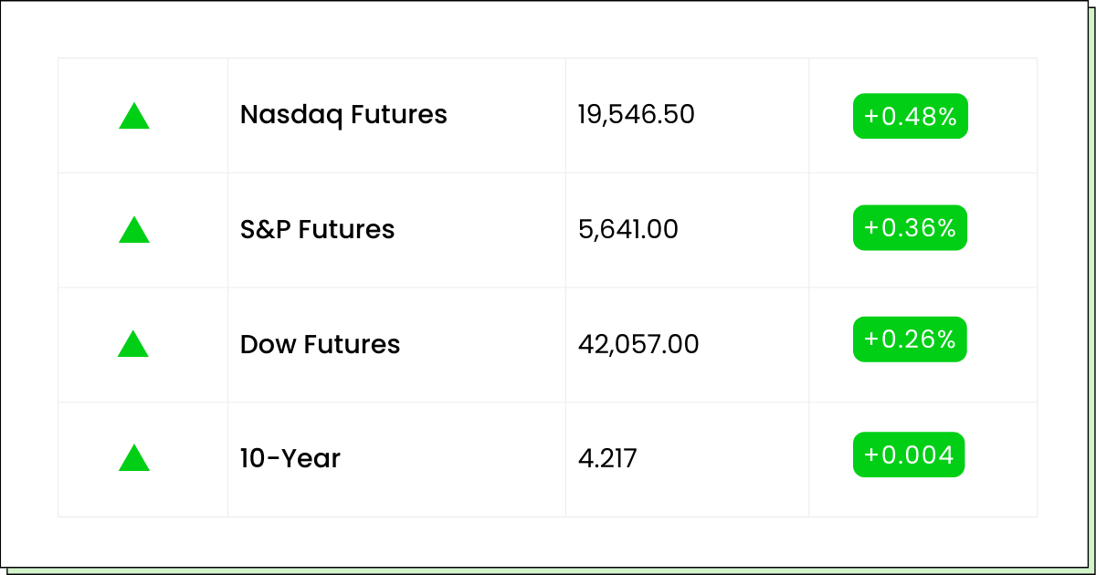
Task: Select the 4.217 yield value
Action: coord(607,458)
